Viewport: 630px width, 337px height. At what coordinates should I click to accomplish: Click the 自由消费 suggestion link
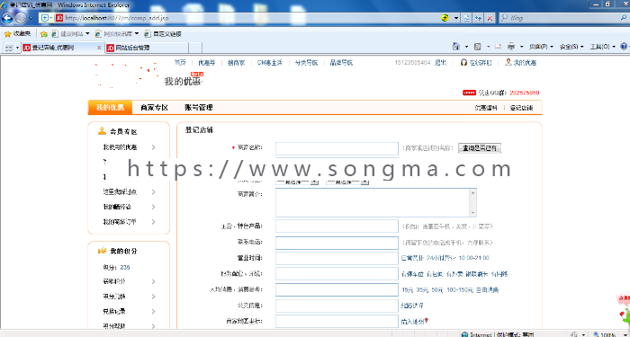(488, 289)
